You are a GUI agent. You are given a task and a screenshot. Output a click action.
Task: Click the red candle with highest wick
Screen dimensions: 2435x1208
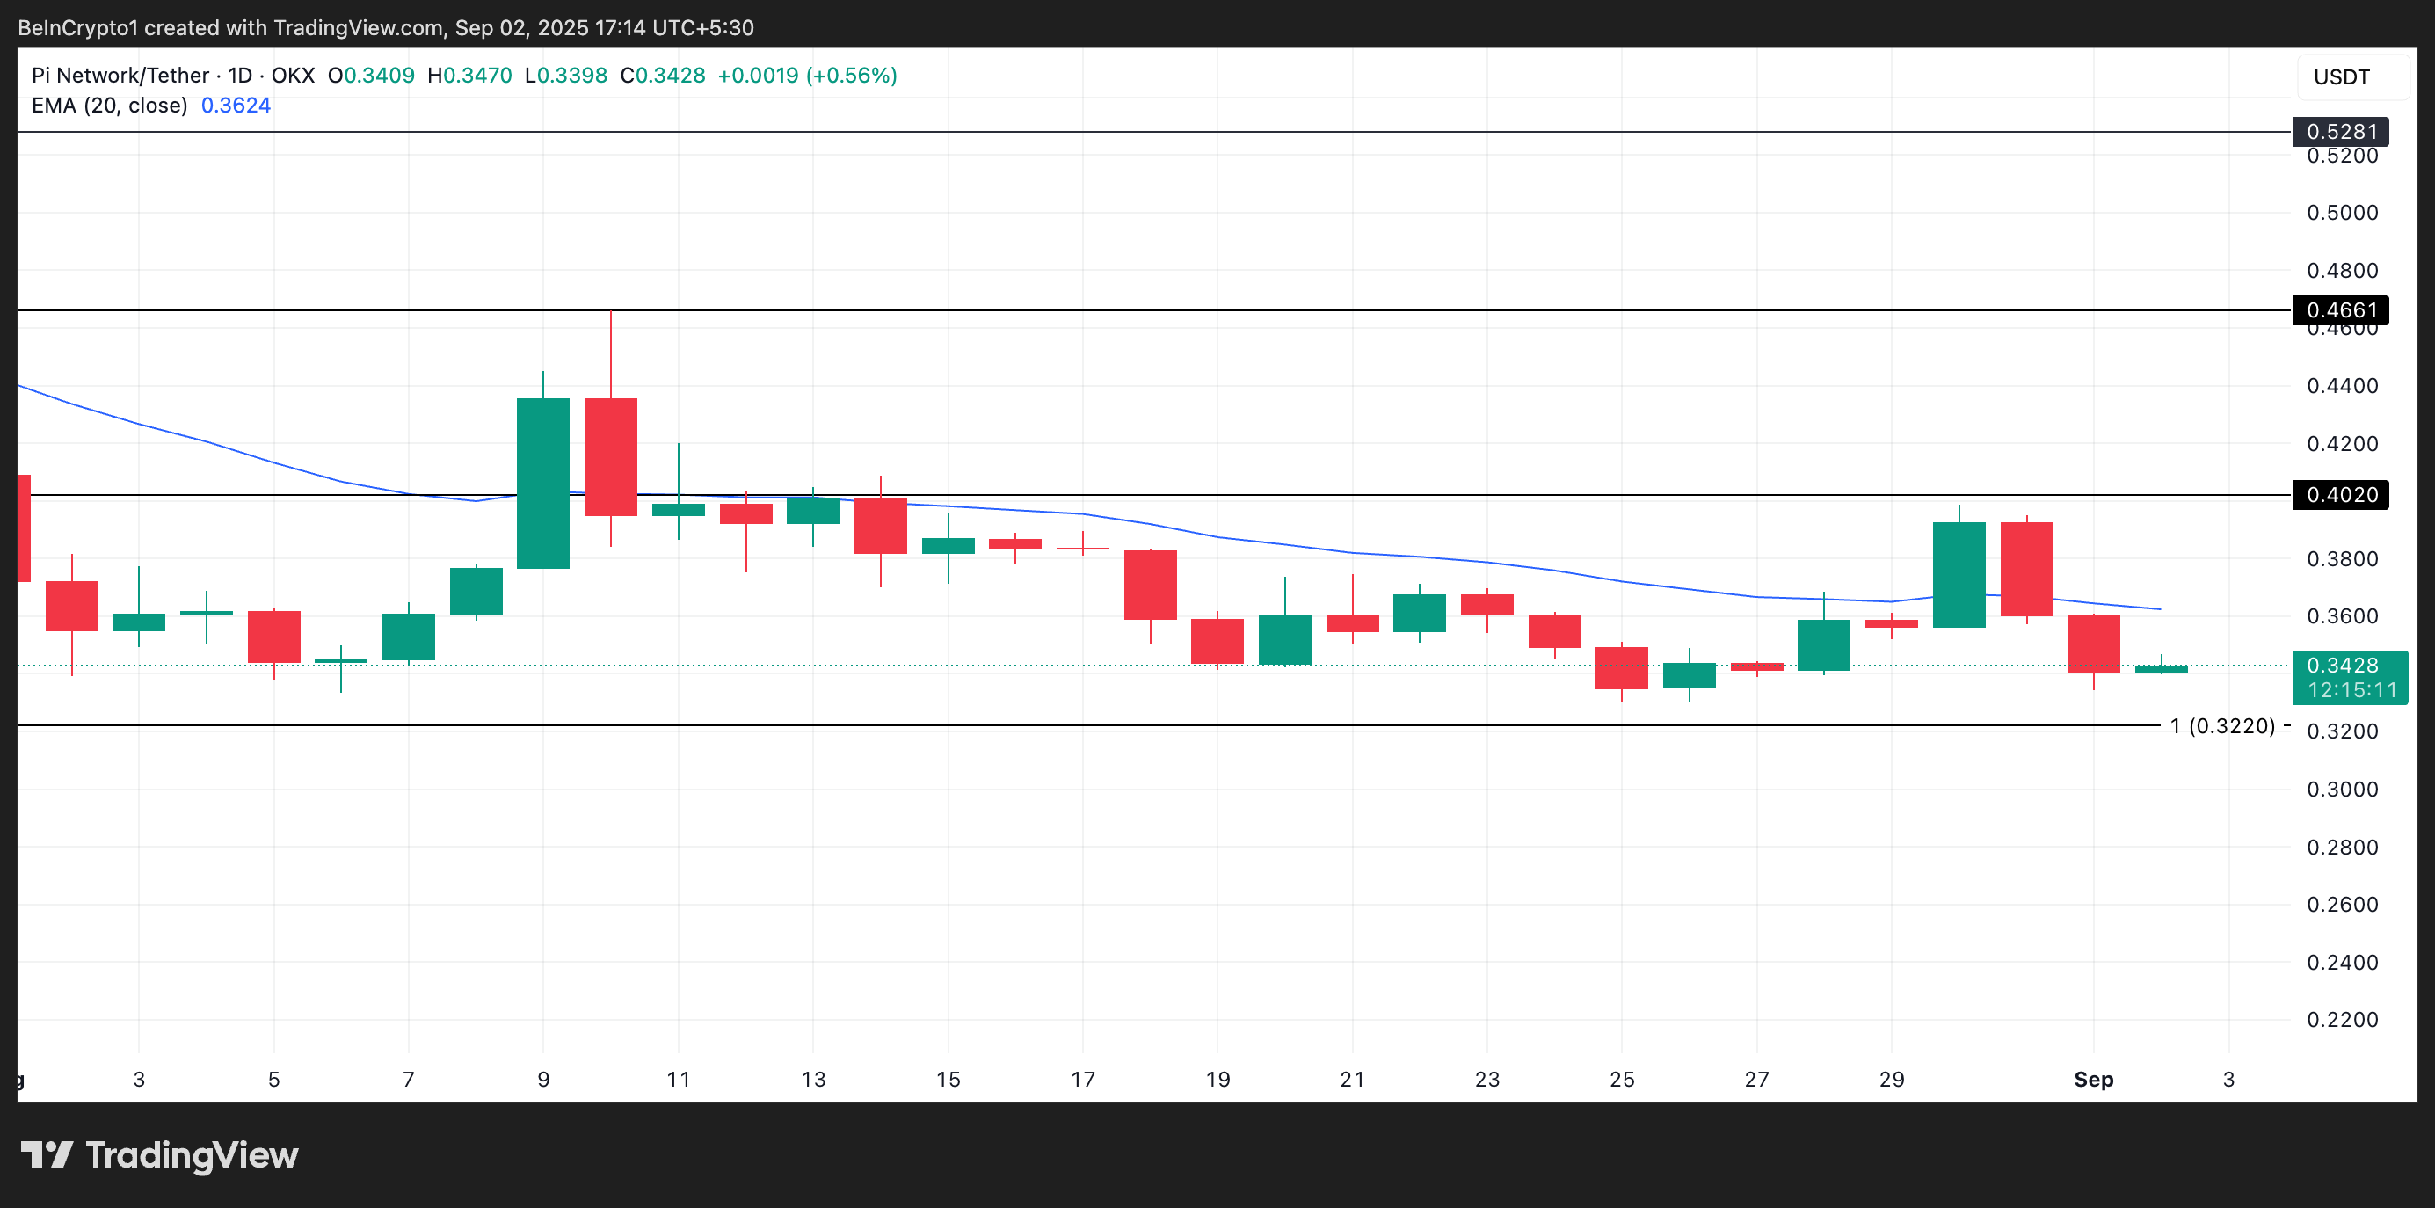pyautogui.click(x=611, y=456)
